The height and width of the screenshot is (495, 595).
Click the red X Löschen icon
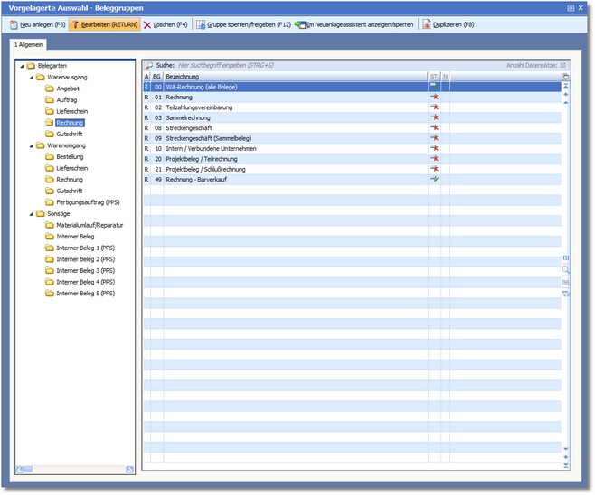(x=147, y=24)
